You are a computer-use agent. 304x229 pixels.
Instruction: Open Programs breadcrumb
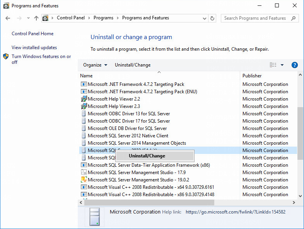pos(103,18)
